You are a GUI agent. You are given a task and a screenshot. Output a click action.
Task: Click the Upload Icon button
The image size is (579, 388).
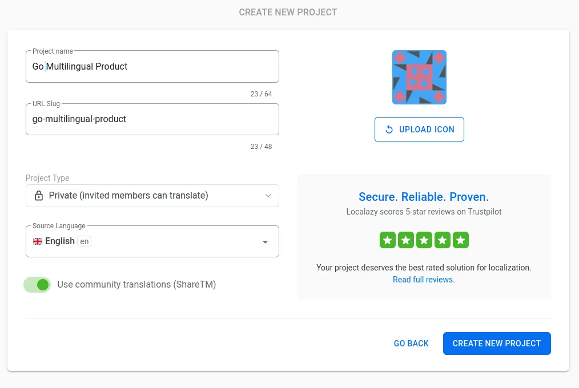[x=419, y=130]
